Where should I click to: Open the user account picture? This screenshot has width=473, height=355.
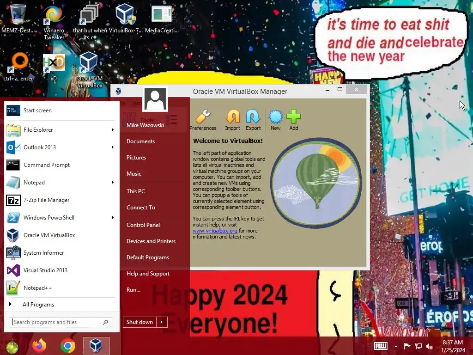155,99
